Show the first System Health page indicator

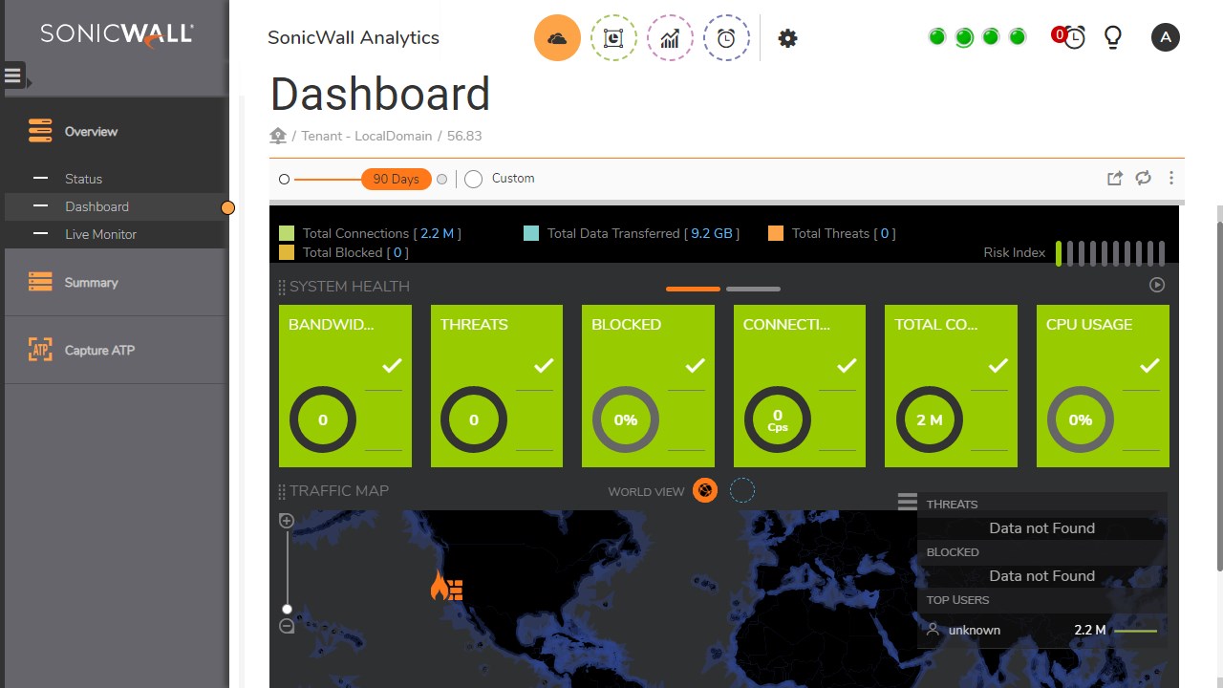coord(693,289)
